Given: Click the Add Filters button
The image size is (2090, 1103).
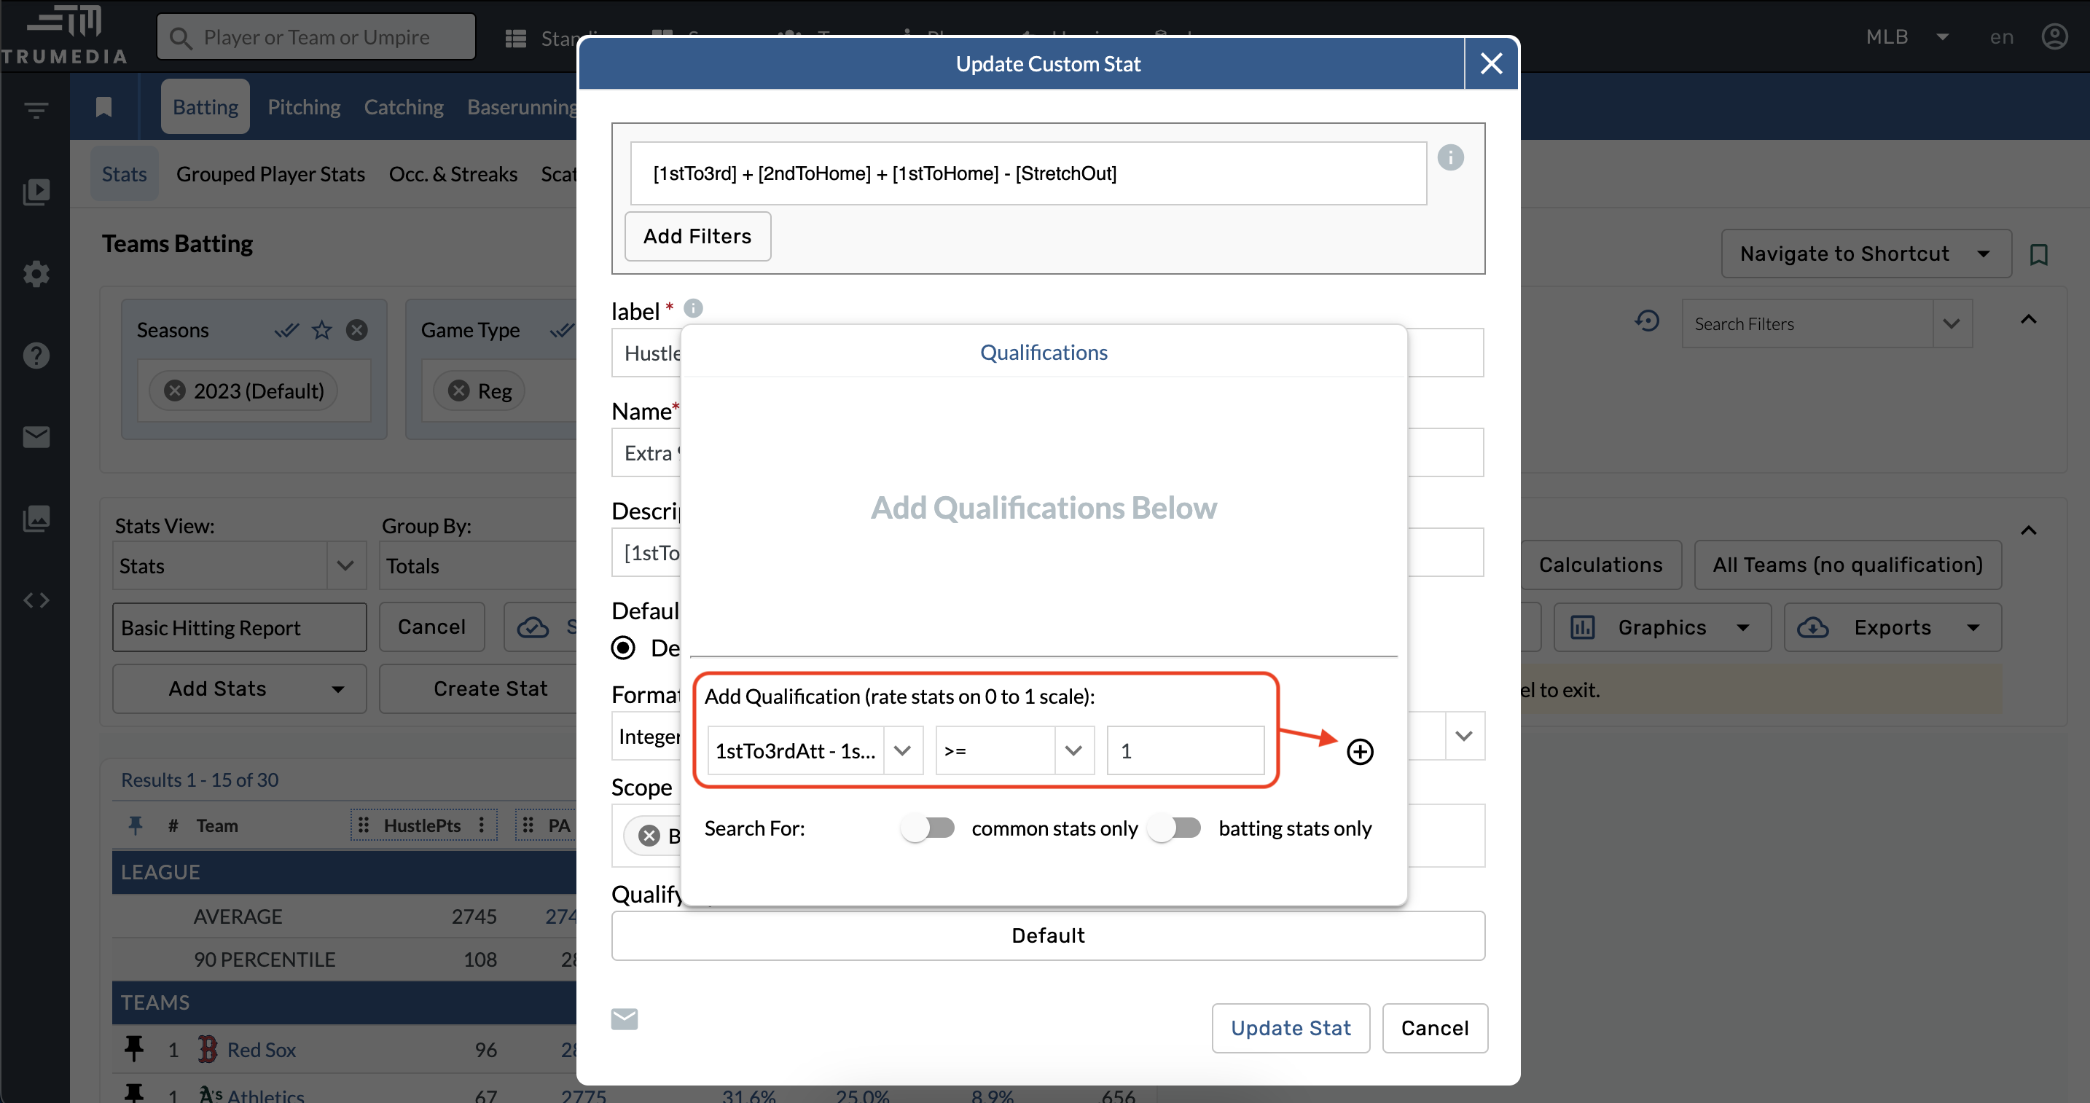Looking at the screenshot, I should coord(697,236).
